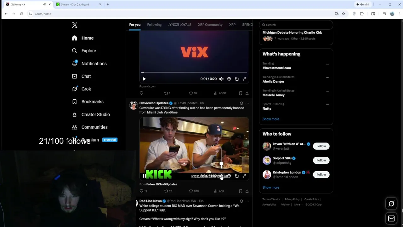Like Clavicular post with 870 likes
The width and height of the screenshot is (403, 227).
coord(194,191)
